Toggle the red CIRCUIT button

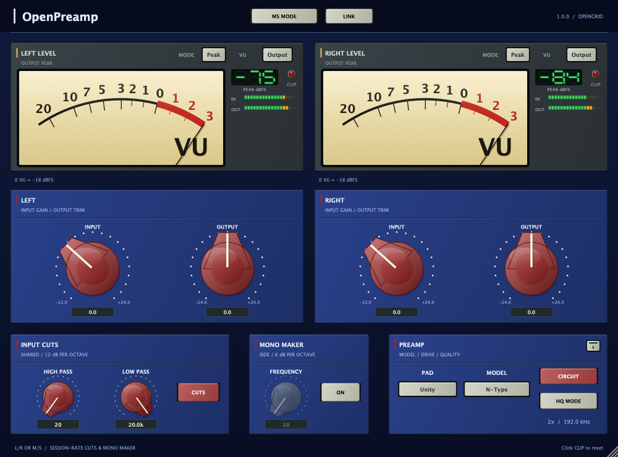569,376
